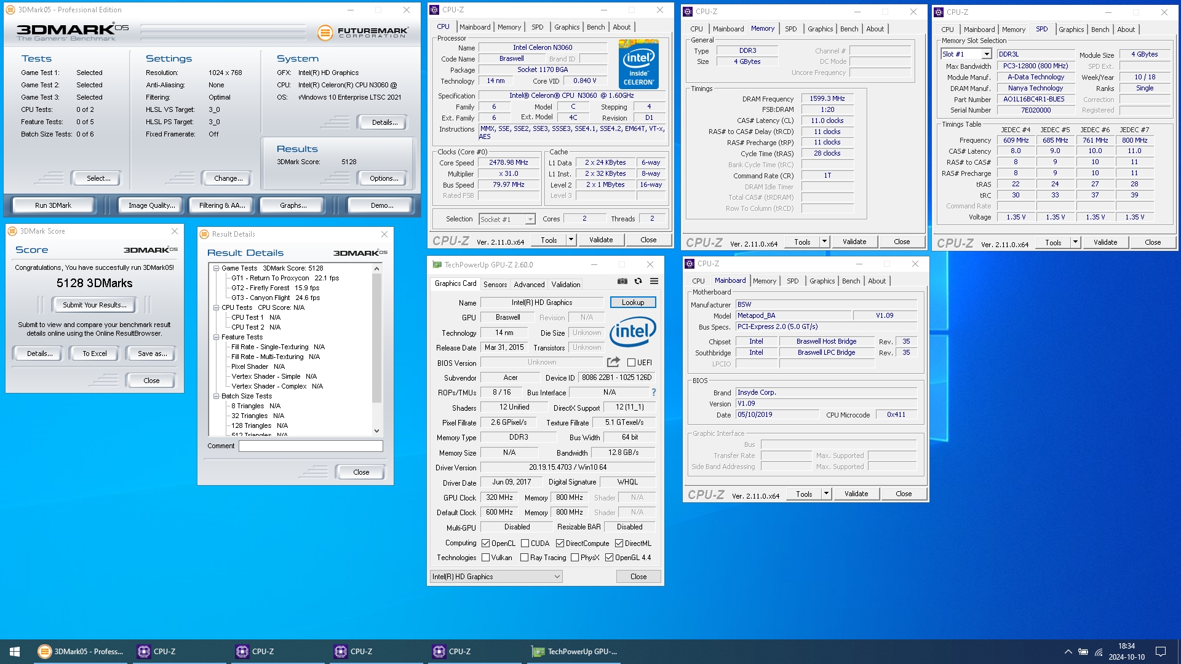
Task: Open the Intel(R) HD Graphics GPU selector dropdown
Action: [496, 577]
